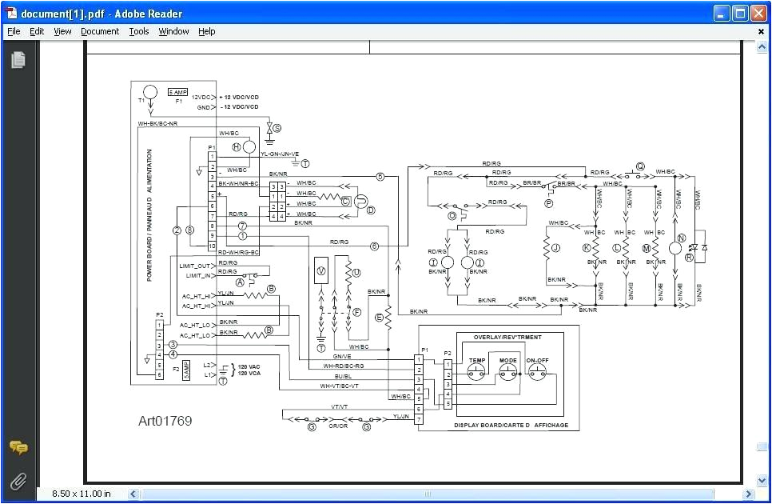Open the View menu

[x=62, y=31]
